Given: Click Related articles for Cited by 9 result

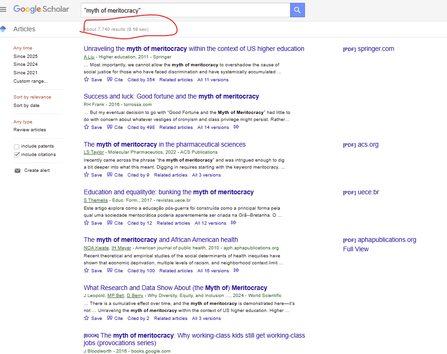Looking at the screenshot, I should [x=170, y=175].
